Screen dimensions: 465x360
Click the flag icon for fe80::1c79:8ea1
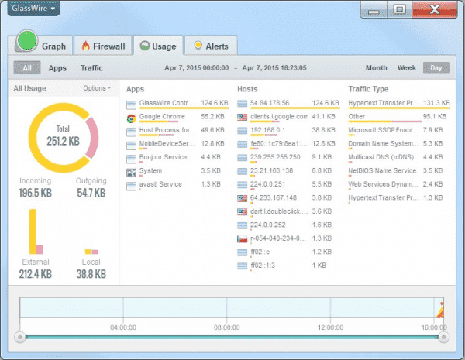[242, 144]
